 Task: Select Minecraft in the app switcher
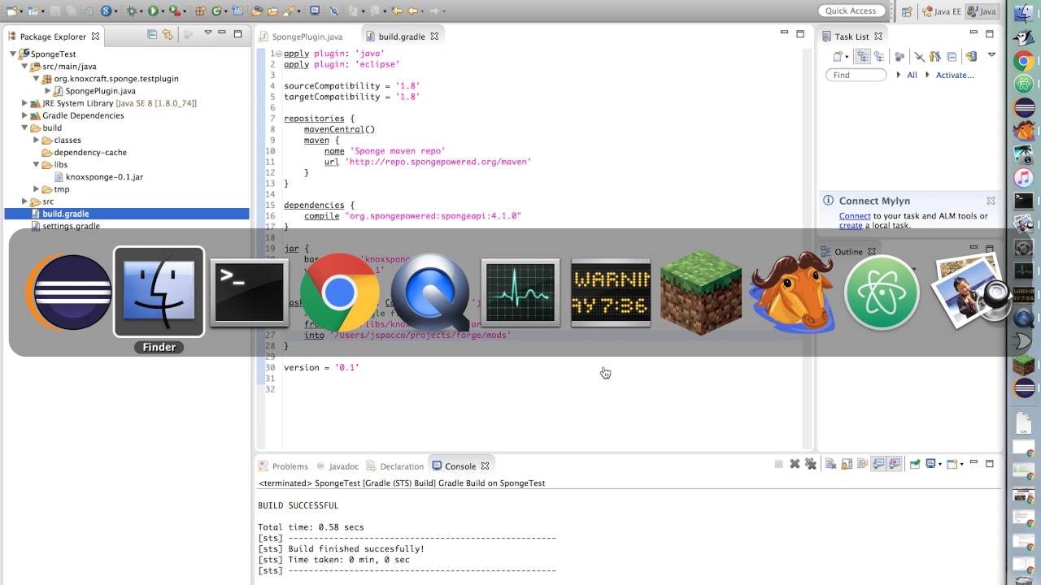click(x=701, y=292)
